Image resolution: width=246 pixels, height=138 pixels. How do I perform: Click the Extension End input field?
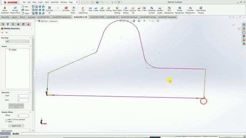pos(23,100)
